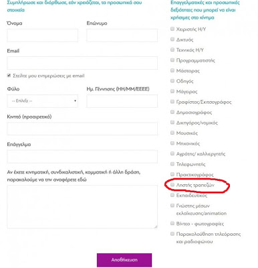This screenshot has width=258, height=268.
Task: Click the large activism description textarea
Action: coord(82,206)
